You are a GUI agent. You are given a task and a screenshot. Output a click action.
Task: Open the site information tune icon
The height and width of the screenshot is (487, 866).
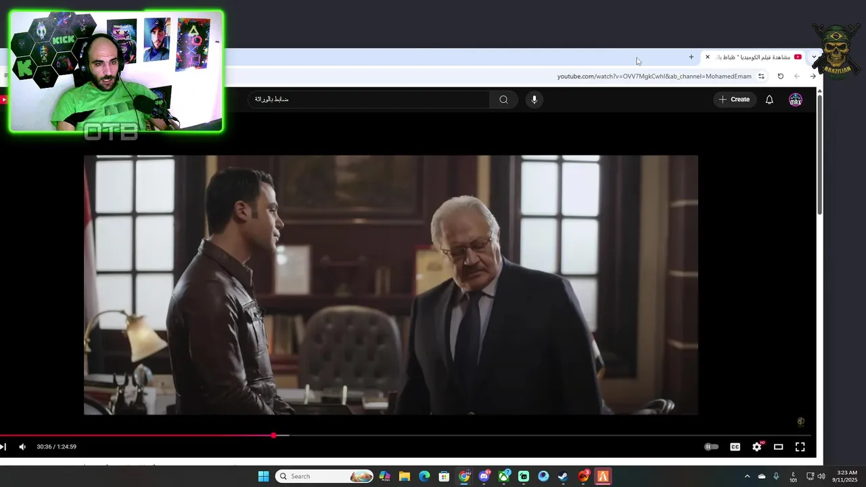pos(761,76)
